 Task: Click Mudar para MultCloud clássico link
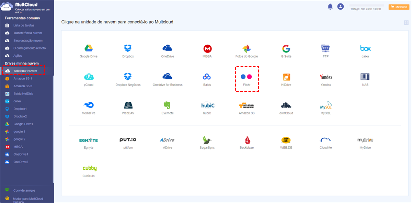(27, 200)
